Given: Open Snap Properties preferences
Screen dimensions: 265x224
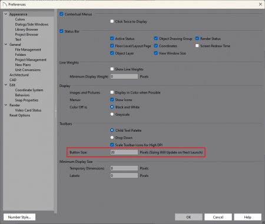Looking at the screenshot, I should (26, 100).
